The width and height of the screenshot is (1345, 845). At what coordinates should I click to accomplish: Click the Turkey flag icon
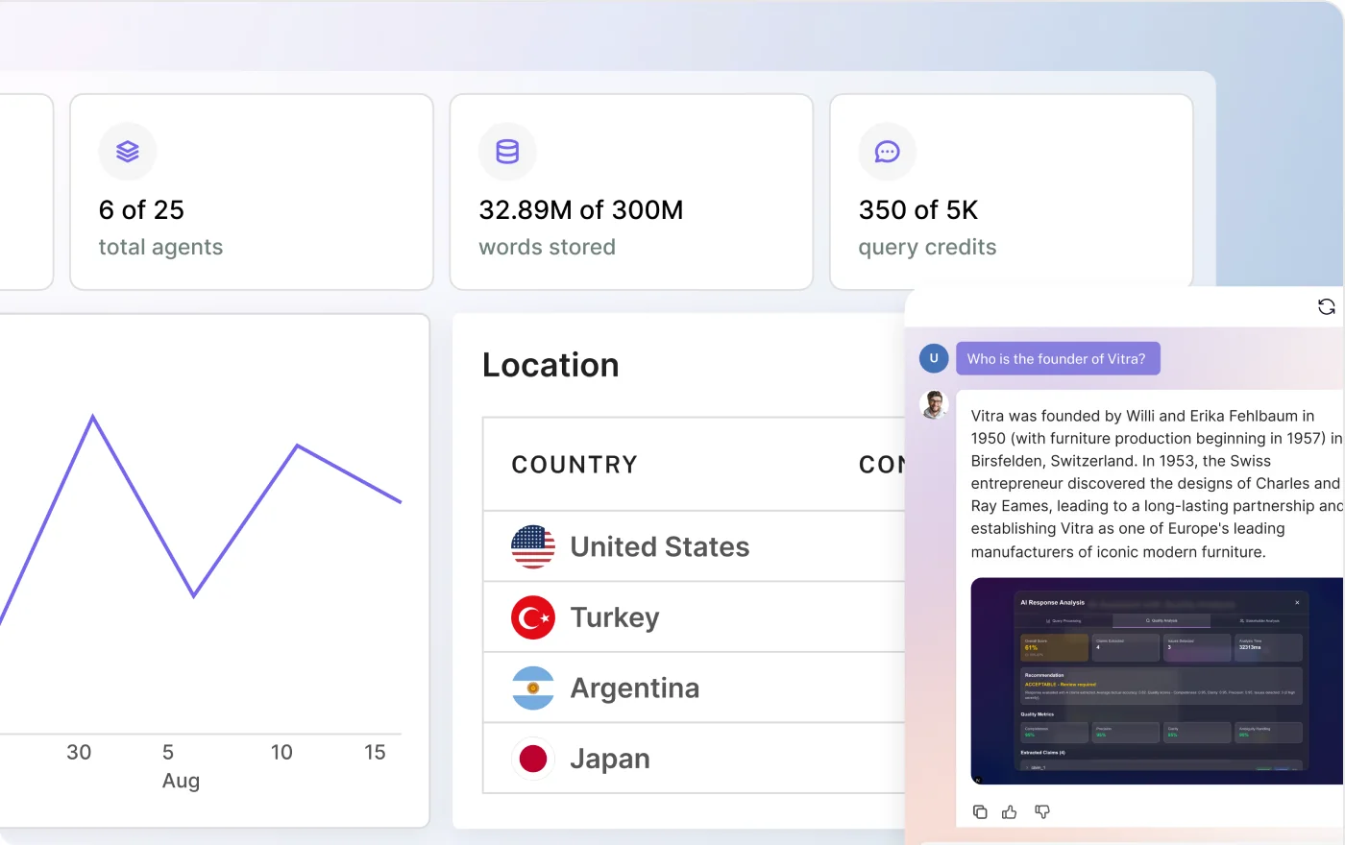(x=533, y=617)
